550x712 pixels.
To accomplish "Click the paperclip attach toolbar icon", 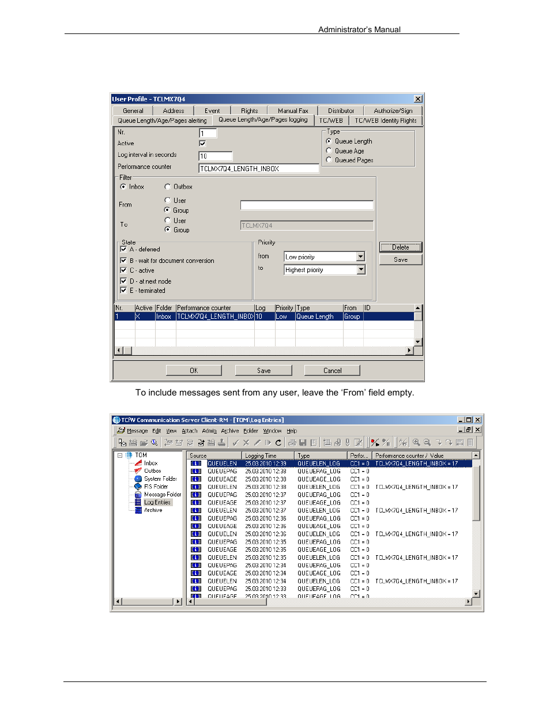I will 348,443.
